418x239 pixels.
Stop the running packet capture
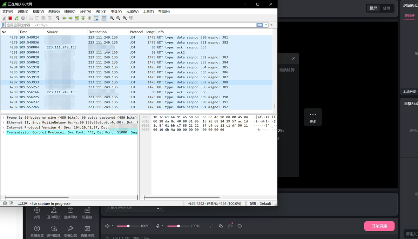point(10,18)
